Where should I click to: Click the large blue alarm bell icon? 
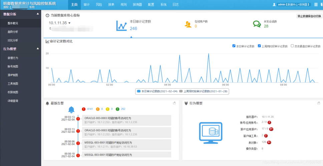(x=71, y=110)
